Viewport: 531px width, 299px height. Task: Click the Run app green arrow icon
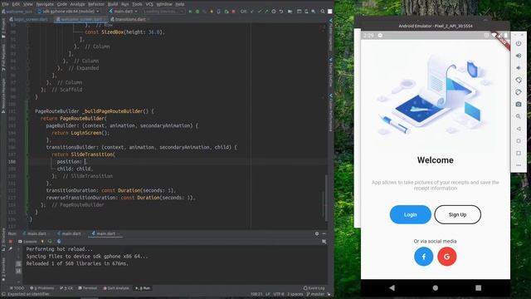[190, 11]
